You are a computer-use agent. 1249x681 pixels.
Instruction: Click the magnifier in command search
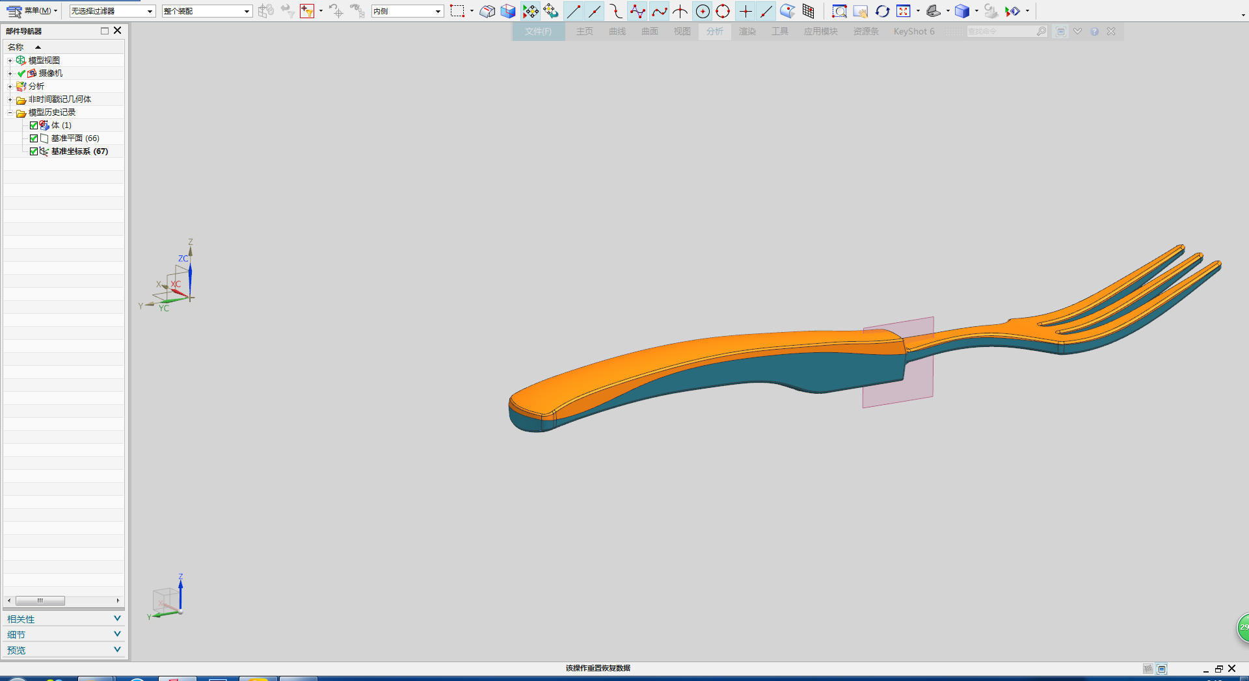click(x=1041, y=31)
